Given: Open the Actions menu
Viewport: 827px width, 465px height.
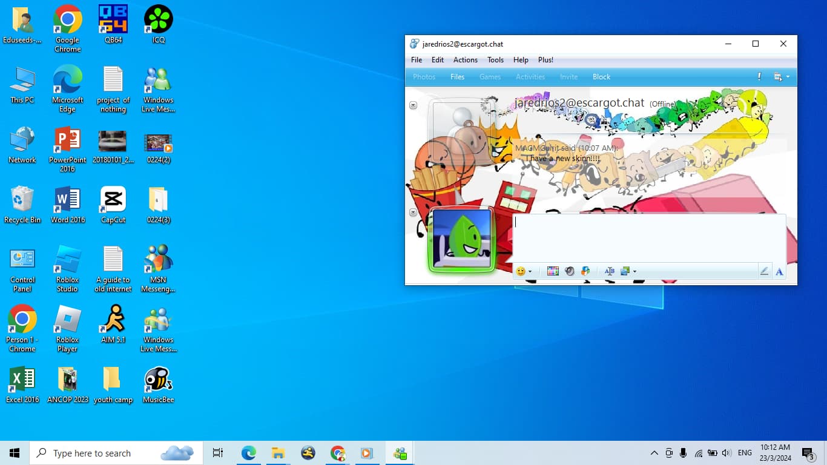Looking at the screenshot, I should 465,60.
